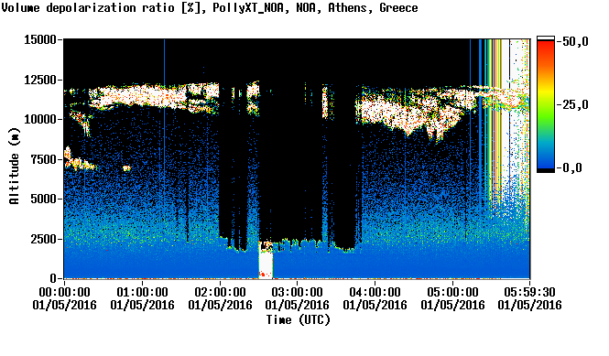Click the 00:00:00 time tick label
The width and height of the screenshot is (609, 356).
coord(64,292)
